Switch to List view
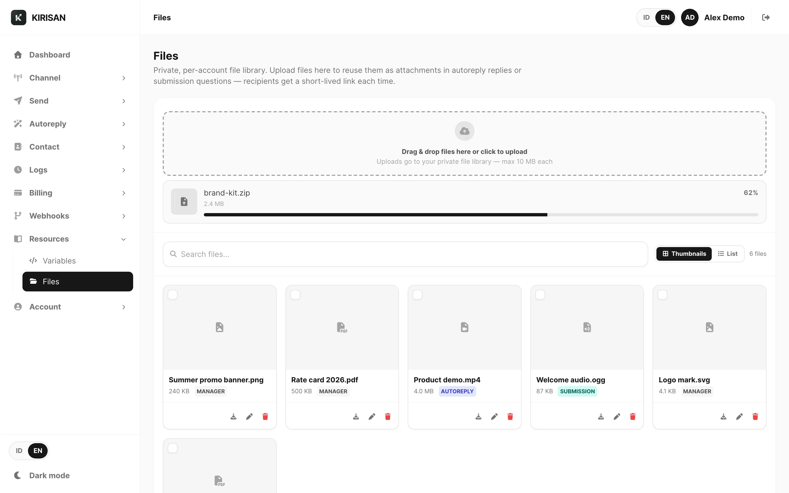 point(728,254)
